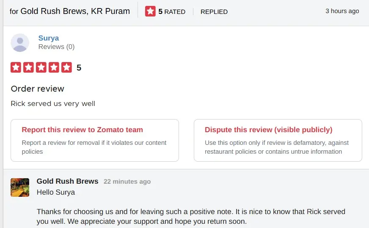
Task: Report this review to Zomato team
Action: [x=95, y=140]
